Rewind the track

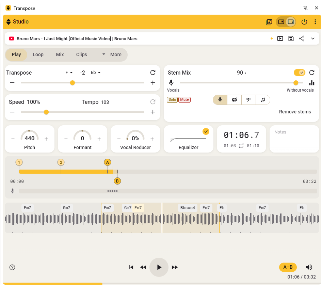point(143,267)
